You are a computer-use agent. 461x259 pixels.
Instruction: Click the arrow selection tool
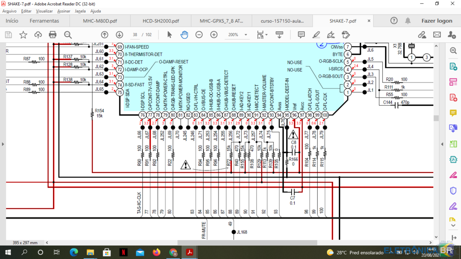pos(169,35)
